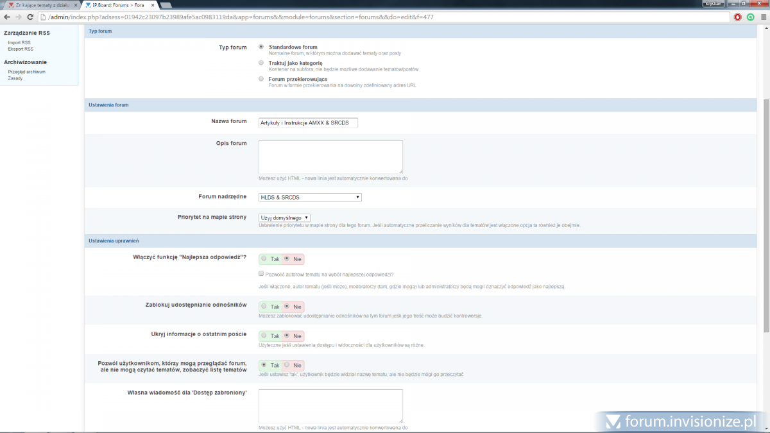Select 'Forum przekierowujące' radio option
This screenshot has height=433, width=770.
(x=261, y=79)
